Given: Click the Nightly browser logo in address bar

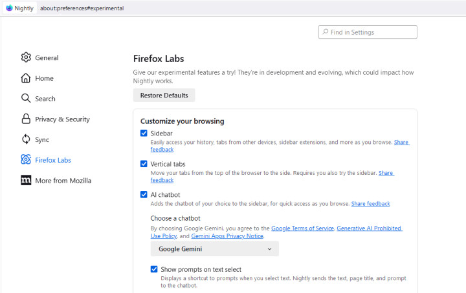Looking at the screenshot, I should coord(9,8).
